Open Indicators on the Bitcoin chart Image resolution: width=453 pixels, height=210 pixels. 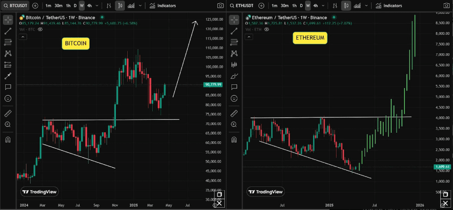click(x=163, y=6)
